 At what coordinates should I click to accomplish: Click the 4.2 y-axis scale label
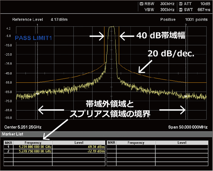click(x=8, y=28)
